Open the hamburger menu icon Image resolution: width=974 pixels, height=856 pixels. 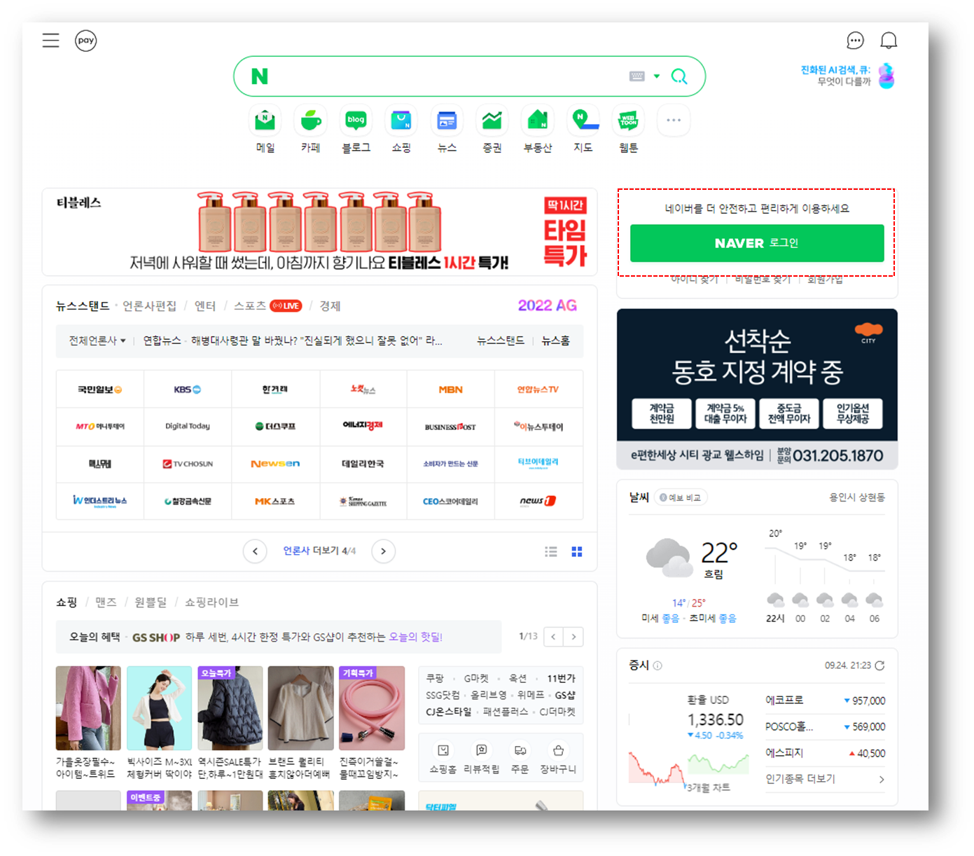click(x=50, y=40)
